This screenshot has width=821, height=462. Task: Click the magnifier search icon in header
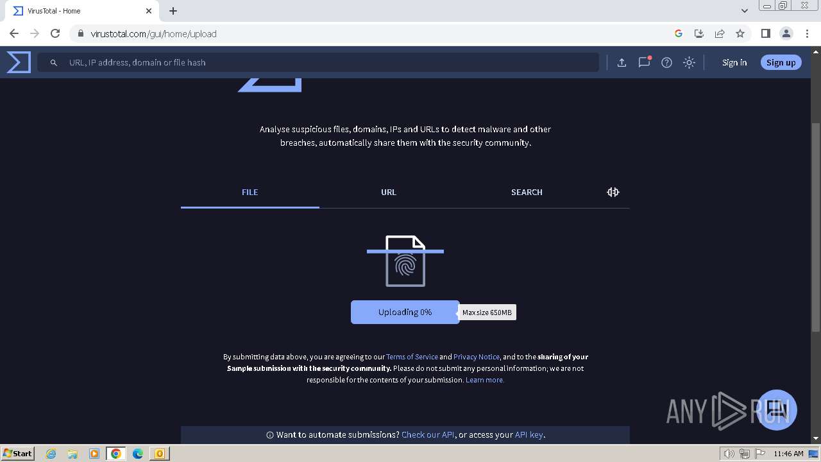click(54, 63)
